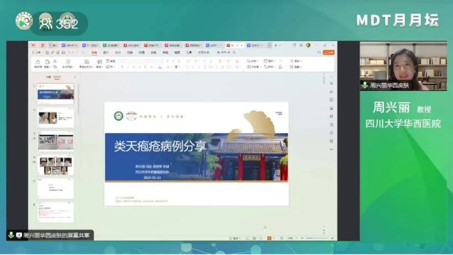This screenshot has height=255, width=453.
Task: Select slide 2 thumbnail in the panel
Action: click(x=55, y=118)
